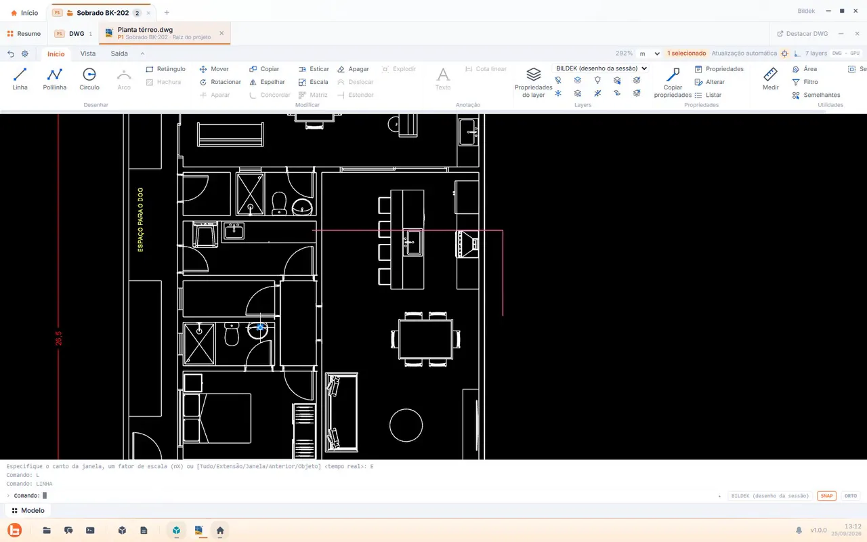Image resolution: width=867 pixels, height=542 pixels.
Task: Collapse the ribbon with the chevron
Action: point(142,54)
